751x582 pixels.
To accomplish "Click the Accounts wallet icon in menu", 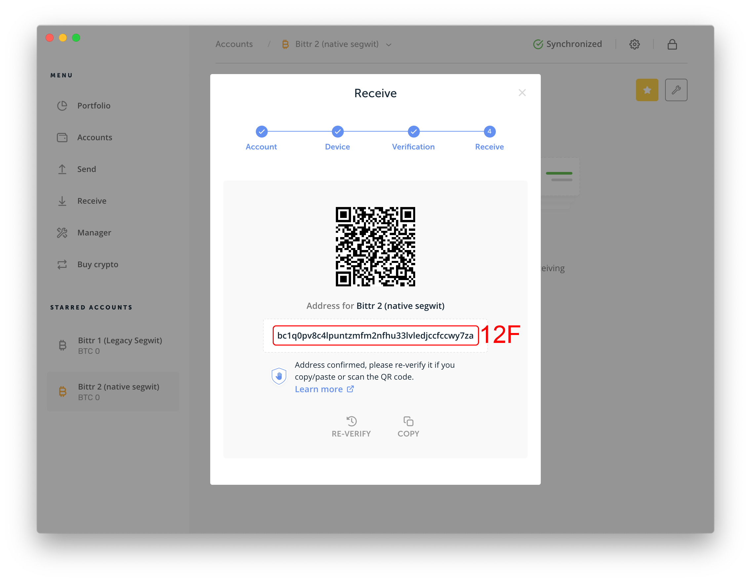I will [x=62, y=138].
